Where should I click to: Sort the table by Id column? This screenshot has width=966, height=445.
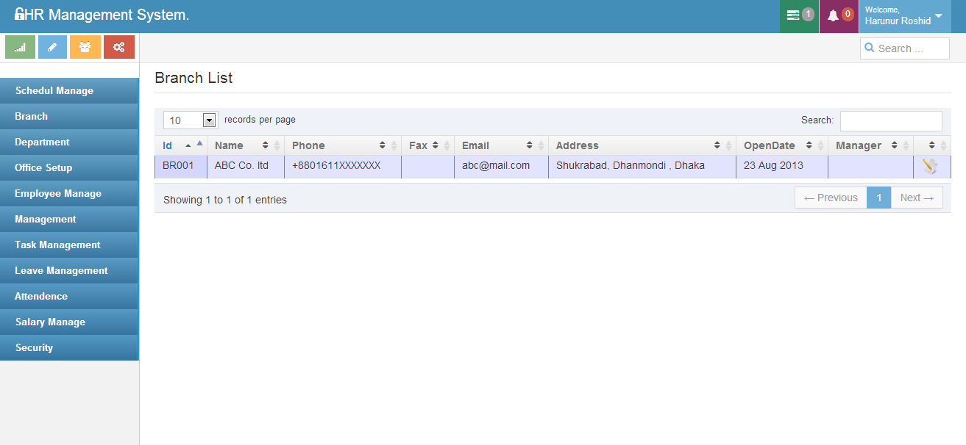(x=180, y=145)
